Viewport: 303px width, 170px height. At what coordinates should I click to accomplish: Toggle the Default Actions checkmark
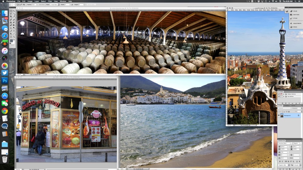279,94
